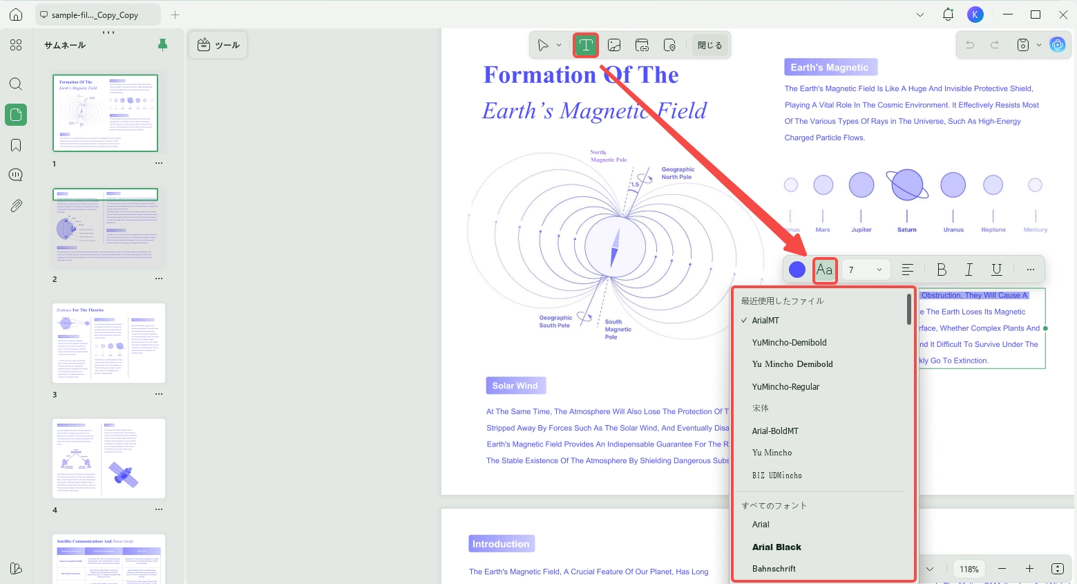Open page 2 thumbnail options menu
Image resolution: width=1077 pixels, height=584 pixels.
(159, 279)
